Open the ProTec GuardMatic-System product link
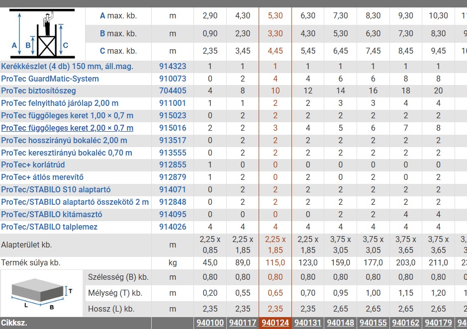 (50, 79)
